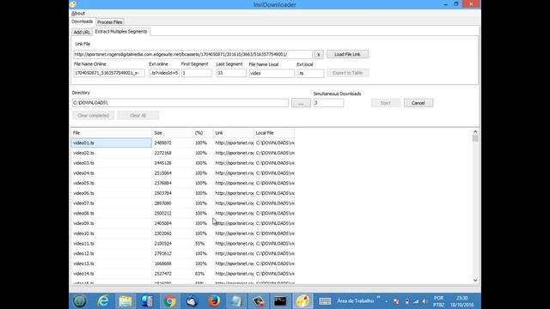The width and height of the screenshot is (550, 309).
Task: Select the Extract Multiples Segments tab
Action: pos(121,32)
